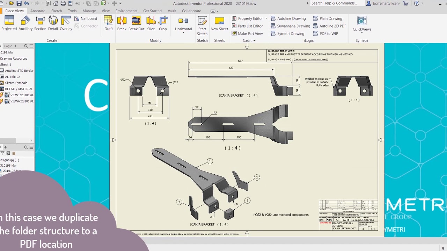Image resolution: width=447 pixels, height=251 pixels.
Task: Apply the Break tool
Action: 122,23
